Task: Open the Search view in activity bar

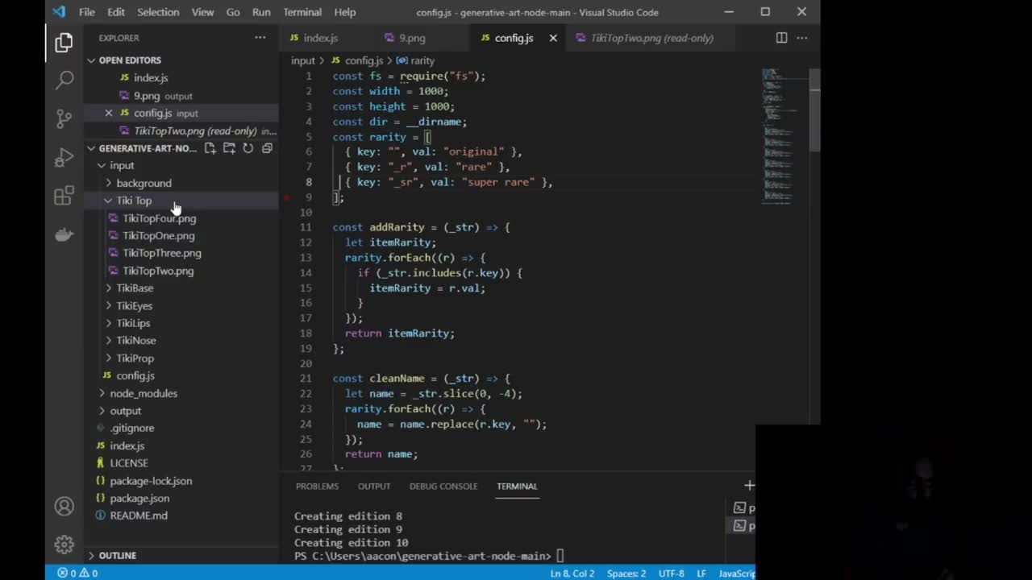Action: pyautogui.click(x=64, y=81)
